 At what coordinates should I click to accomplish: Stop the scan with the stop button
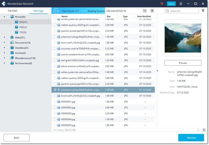pyautogui.click(x=152, y=11)
